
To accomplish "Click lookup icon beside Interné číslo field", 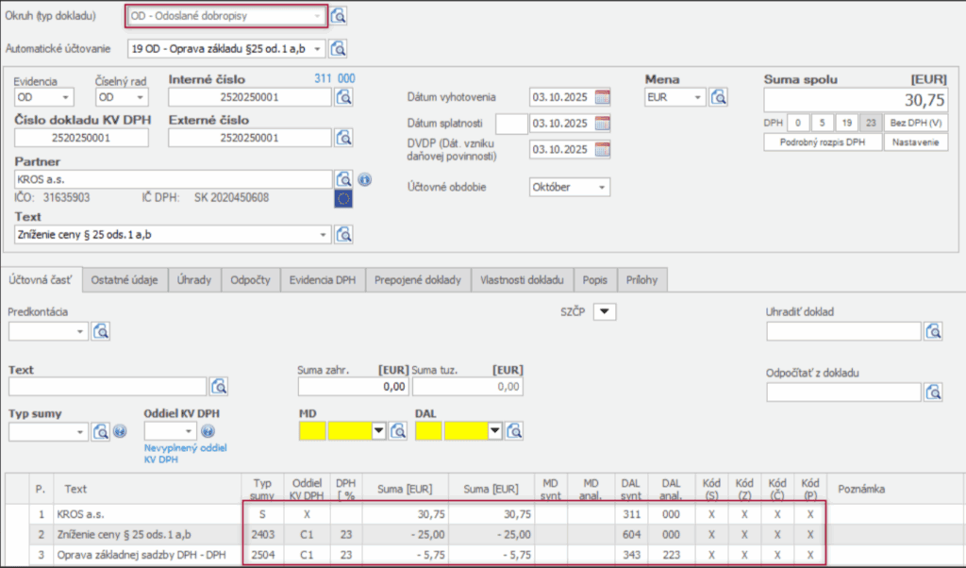I will 343,96.
